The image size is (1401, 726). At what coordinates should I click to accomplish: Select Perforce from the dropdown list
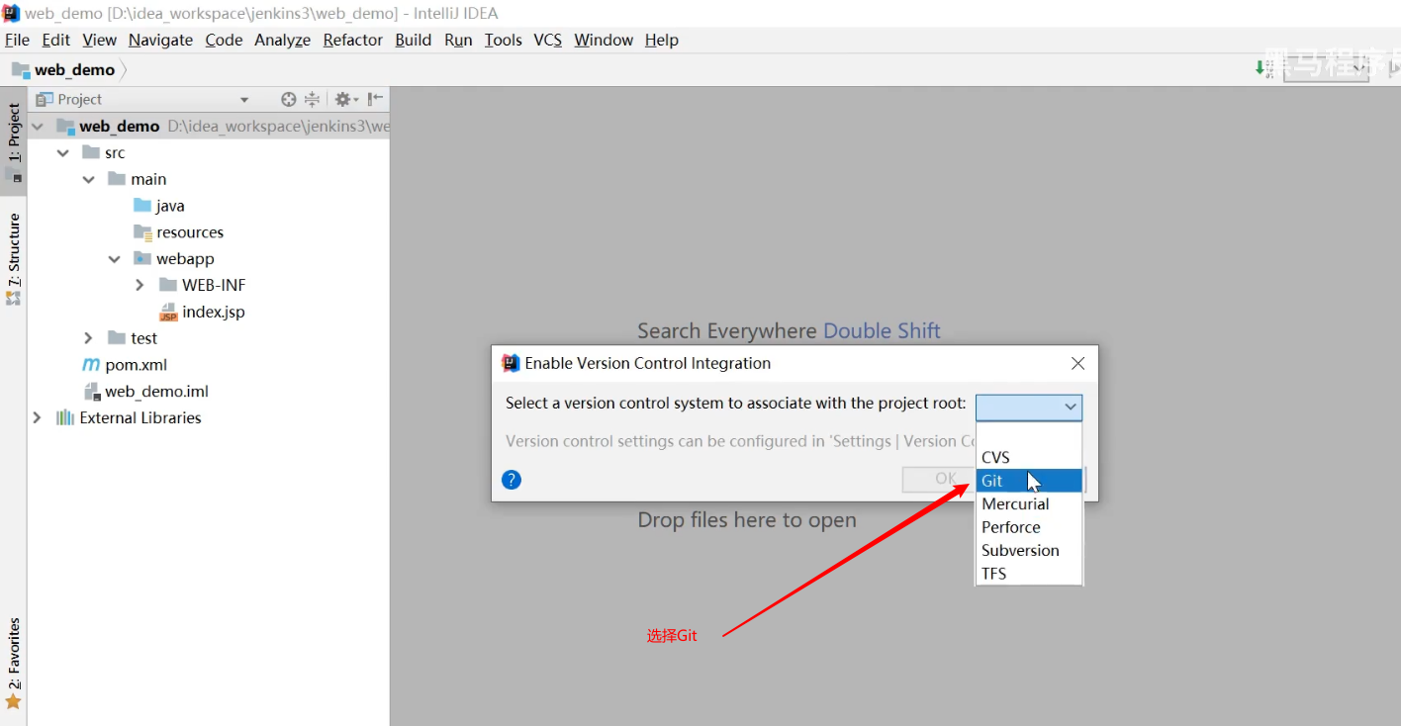(1029, 527)
